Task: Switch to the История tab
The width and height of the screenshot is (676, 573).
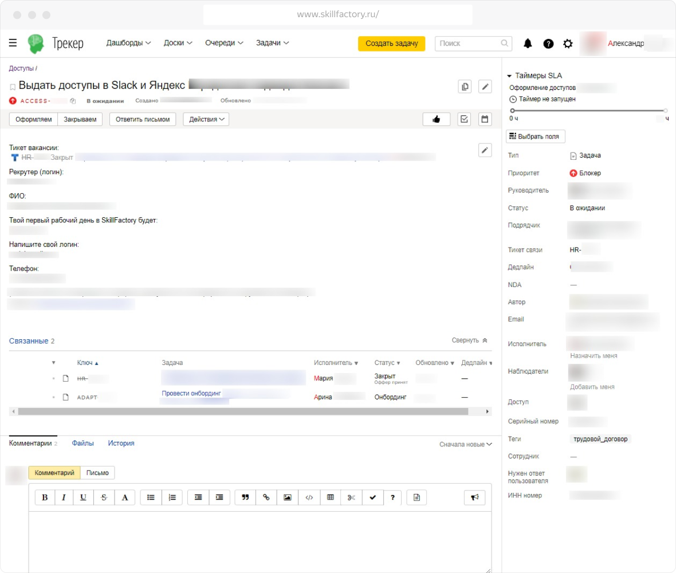Action: (x=121, y=443)
